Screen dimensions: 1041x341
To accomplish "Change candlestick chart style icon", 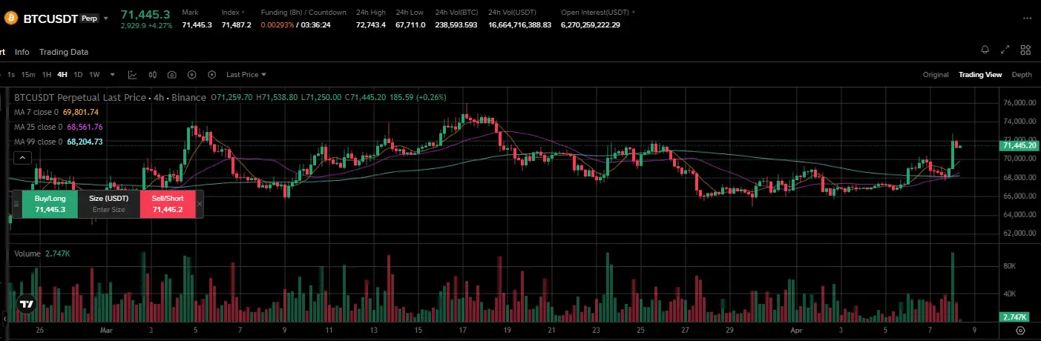I will [x=152, y=75].
